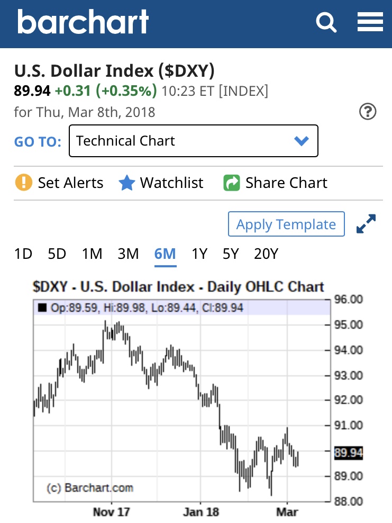The width and height of the screenshot is (392, 523).
Task: Choose the 20Y time range
Action: 266,254
